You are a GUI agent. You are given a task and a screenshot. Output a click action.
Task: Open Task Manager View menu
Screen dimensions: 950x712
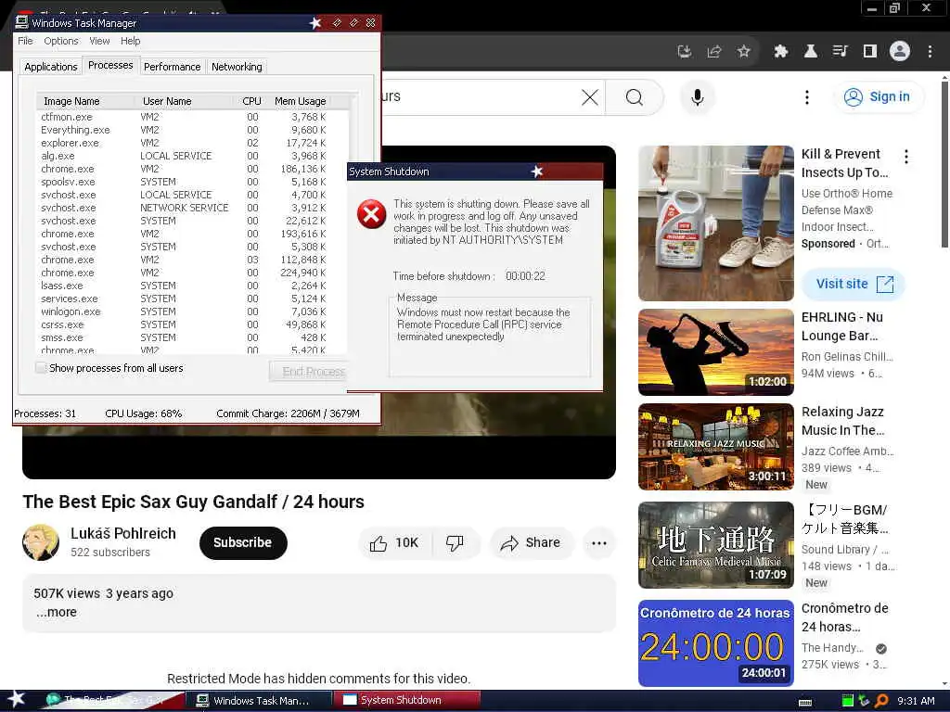[x=99, y=41]
